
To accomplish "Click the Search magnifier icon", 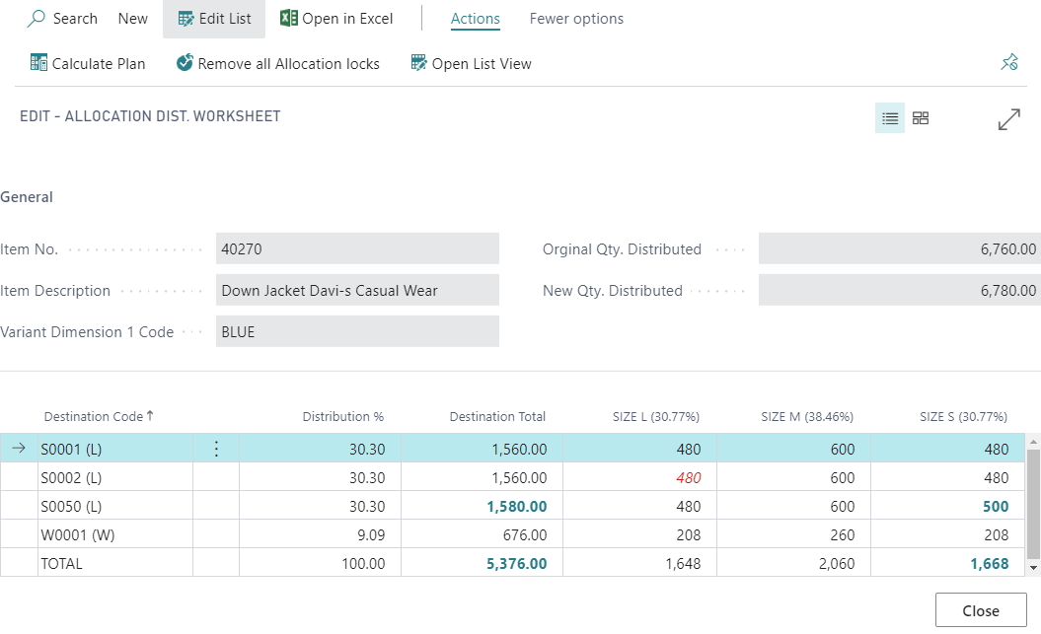I will [x=37, y=19].
